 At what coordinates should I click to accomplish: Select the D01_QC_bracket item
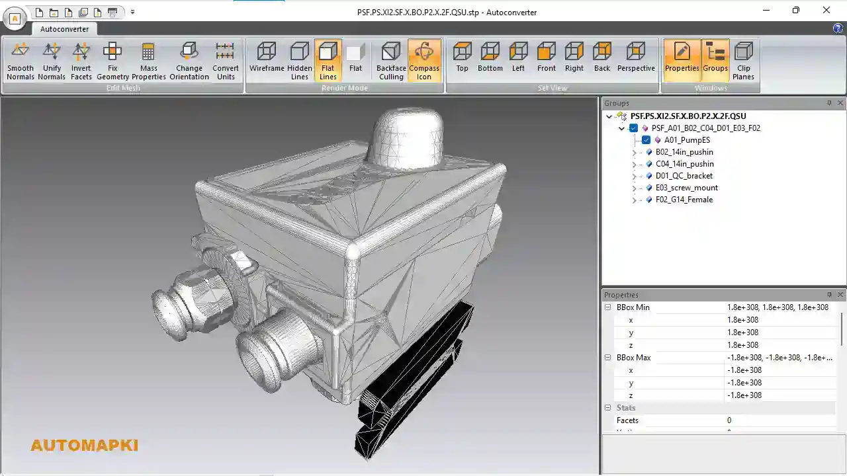coord(684,176)
